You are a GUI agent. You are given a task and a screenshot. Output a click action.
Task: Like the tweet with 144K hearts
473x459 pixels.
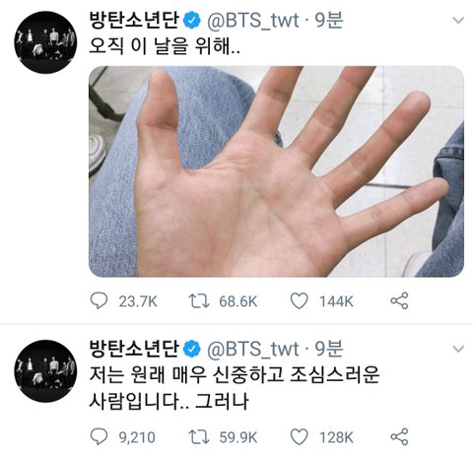coord(300,300)
